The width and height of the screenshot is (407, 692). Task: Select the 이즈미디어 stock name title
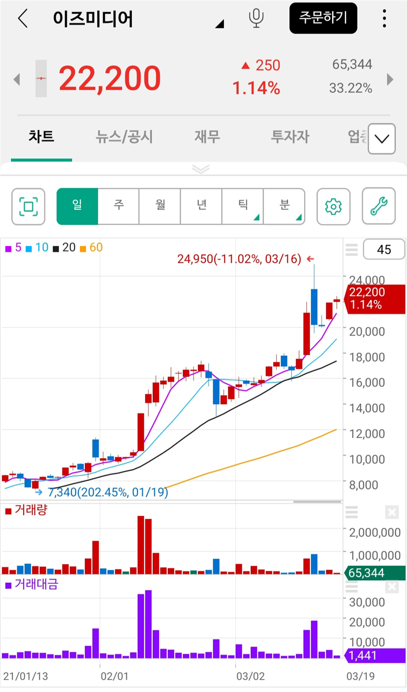pos(93,18)
